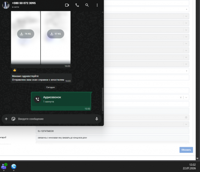Start a video call with the contact
The height and width of the screenshot is (172, 200).
click(67, 5)
